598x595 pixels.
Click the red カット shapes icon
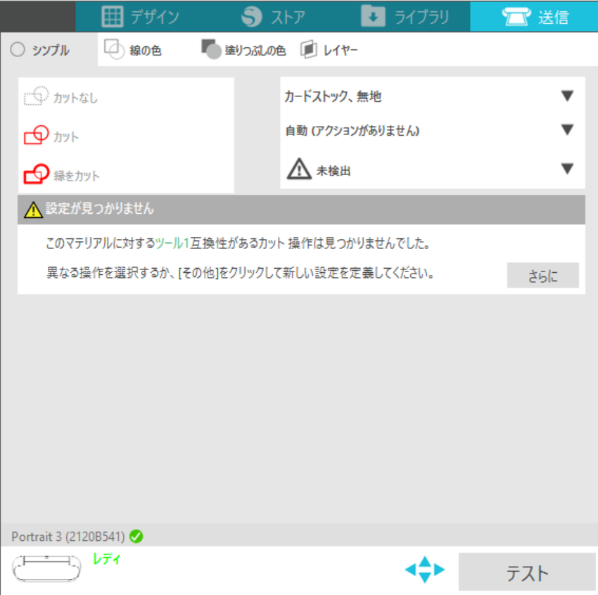36,135
